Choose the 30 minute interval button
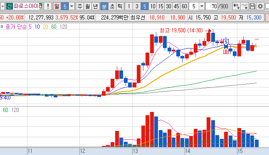The image size is (269, 155). point(168,7)
